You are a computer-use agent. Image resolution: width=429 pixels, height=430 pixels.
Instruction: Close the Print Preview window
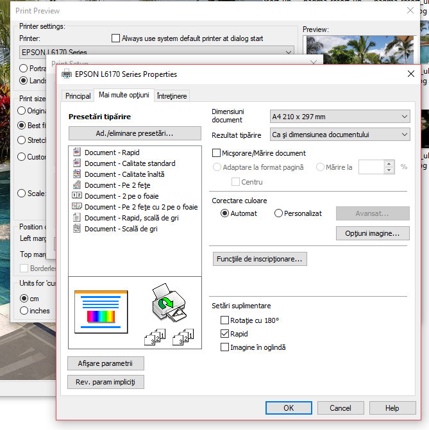pyautogui.click(x=410, y=11)
